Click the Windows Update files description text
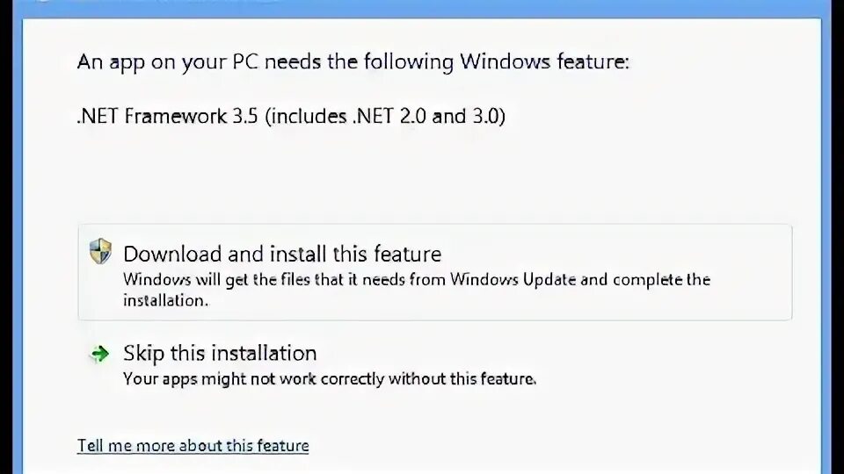844x474 pixels. 416,289
